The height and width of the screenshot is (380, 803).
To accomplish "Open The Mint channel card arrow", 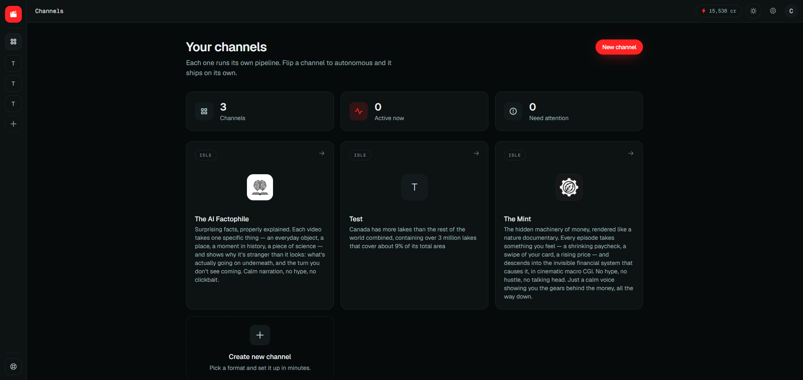I will point(631,153).
